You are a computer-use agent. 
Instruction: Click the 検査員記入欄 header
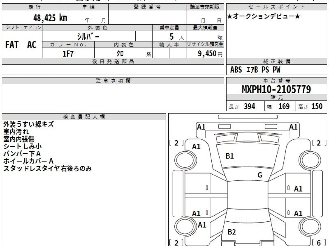pyautogui.click(x=84, y=116)
